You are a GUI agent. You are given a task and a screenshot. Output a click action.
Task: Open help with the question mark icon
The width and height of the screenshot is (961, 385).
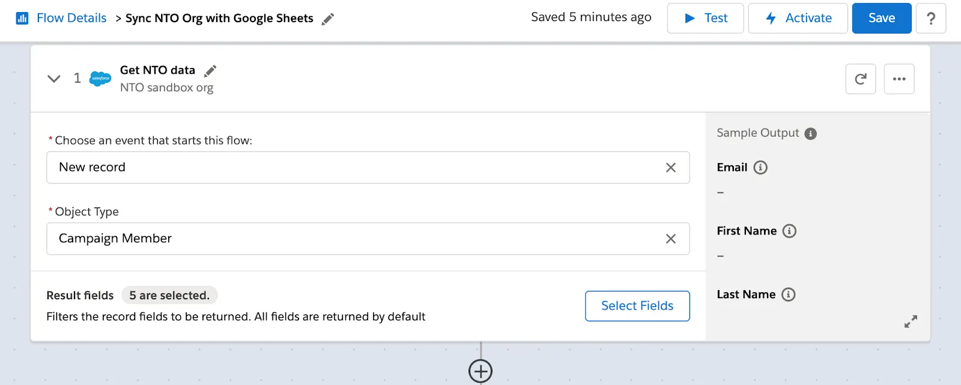[931, 19]
